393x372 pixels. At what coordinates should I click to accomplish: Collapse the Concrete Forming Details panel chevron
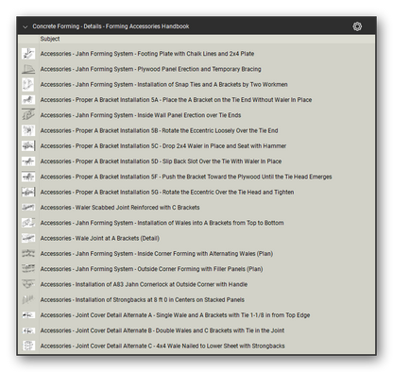pos(26,26)
